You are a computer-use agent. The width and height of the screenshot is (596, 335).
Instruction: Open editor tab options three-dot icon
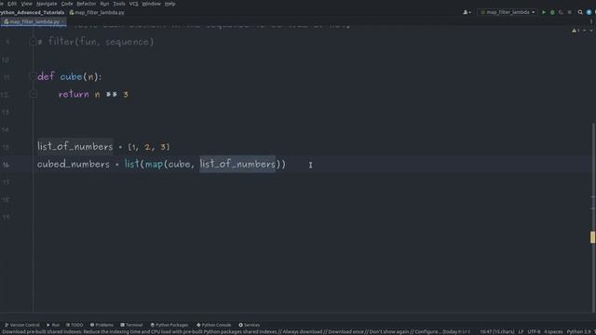click(591, 21)
